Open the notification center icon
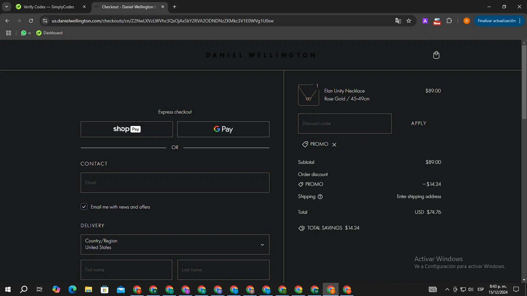 coord(516,289)
